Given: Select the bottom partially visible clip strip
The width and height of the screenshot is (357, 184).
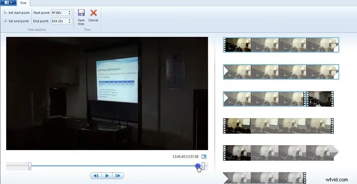Looking at the screenshot, I should point(264,178).
